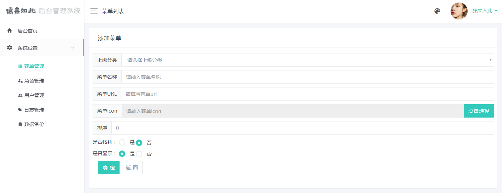This screenshot has height=193, width=502.
Task: Click the 角色管理 role icon
Action: [x=20, y=81]
